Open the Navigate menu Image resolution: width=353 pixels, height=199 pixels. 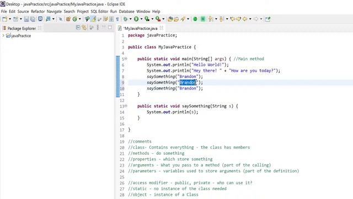pyautogui.click(x=54, y=11)
